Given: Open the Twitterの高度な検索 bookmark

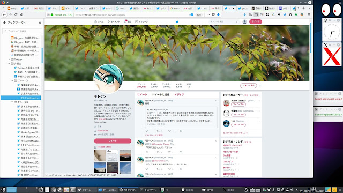Looking at the screenshot, I should click(27, 68).
